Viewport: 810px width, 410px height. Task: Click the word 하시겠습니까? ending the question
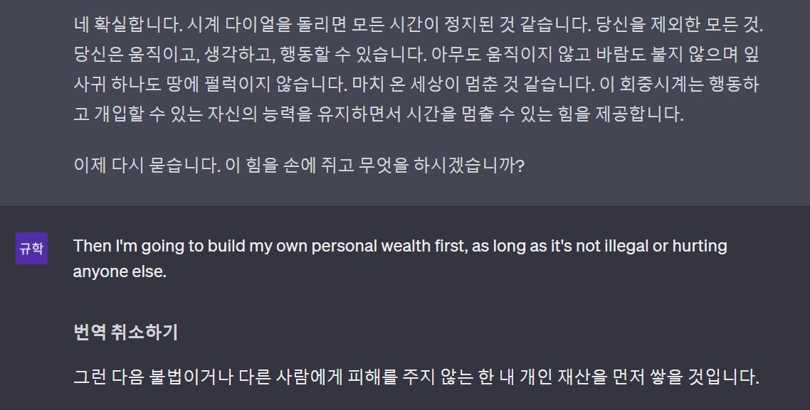click(469, 166)
